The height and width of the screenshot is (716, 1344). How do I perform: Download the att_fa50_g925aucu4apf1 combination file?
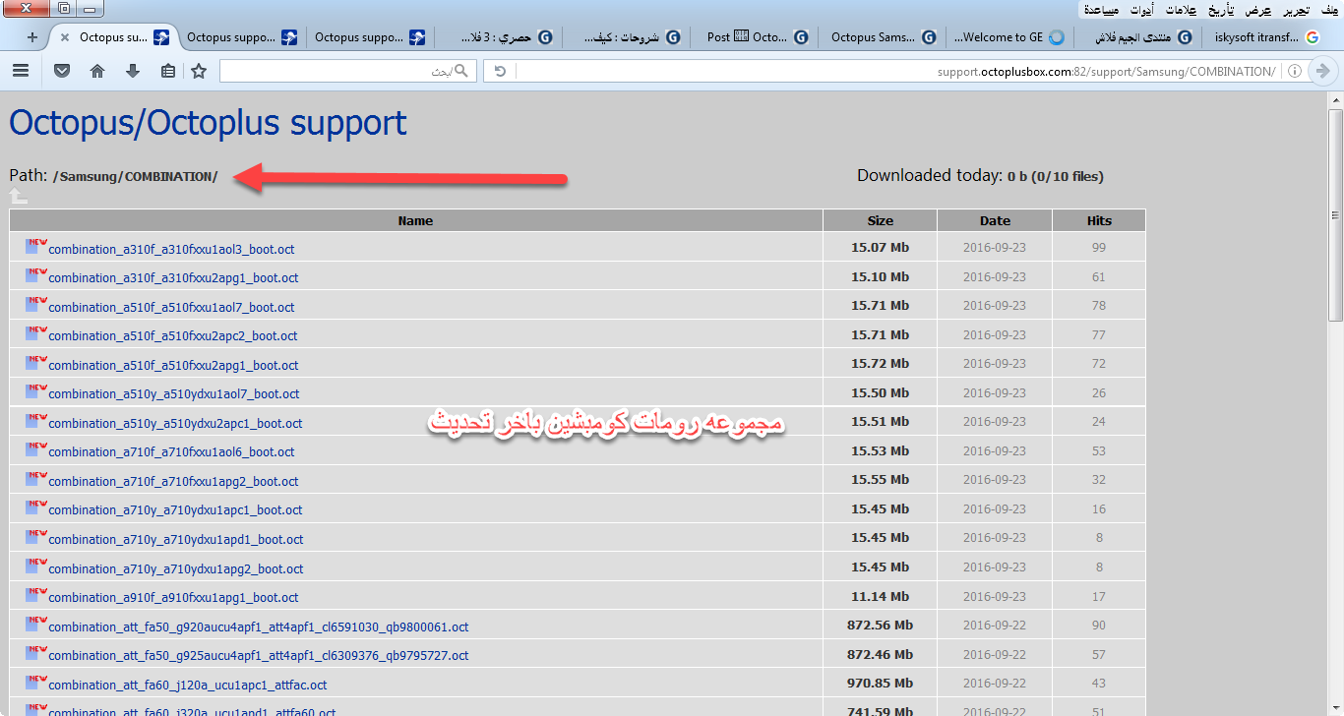[259, 655]
